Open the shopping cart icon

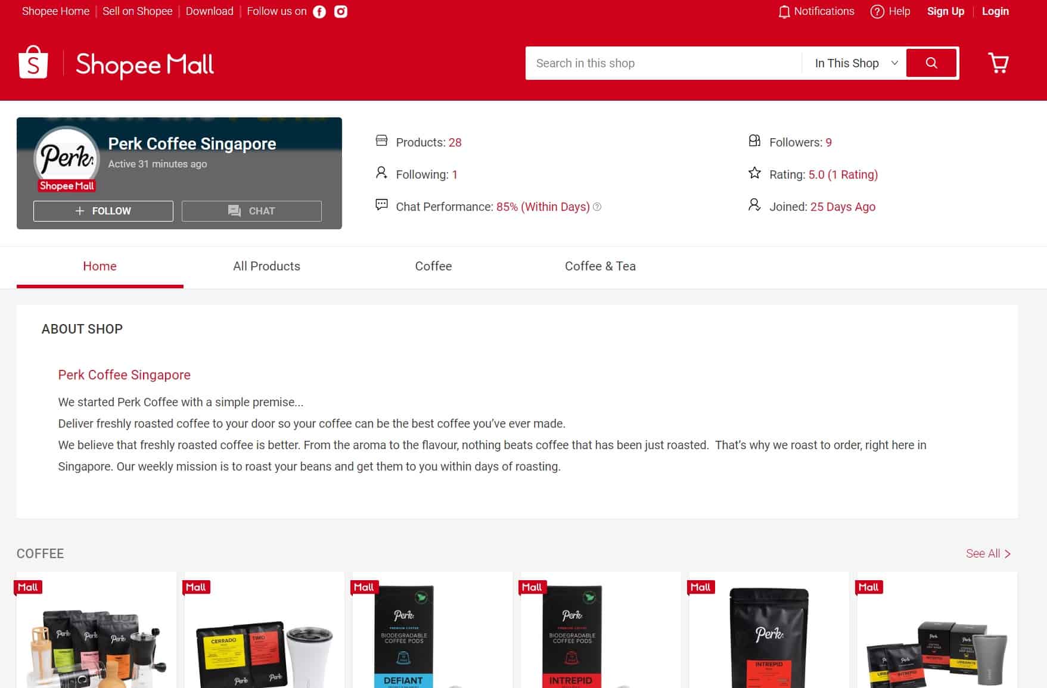(x=999, y=63)
